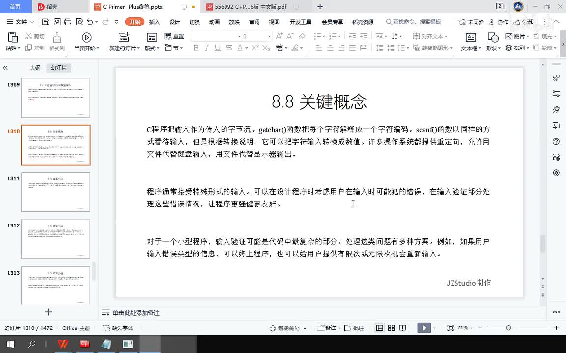Open the Picture insert dropdown
Screen dimensions: 566x353
(x=517, y=36)
